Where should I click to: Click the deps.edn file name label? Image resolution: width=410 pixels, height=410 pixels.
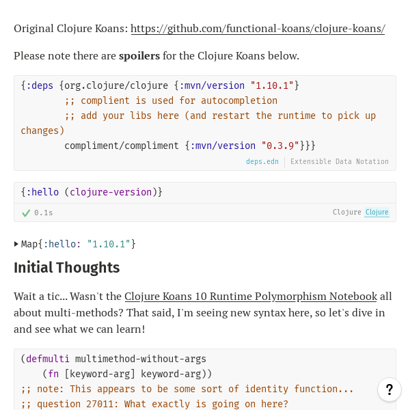[262, 162]
